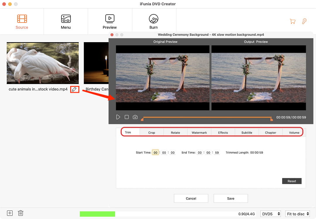Take a snapshot with the camera icon
The width and height of the screenshot is (316, 219).
135,117
